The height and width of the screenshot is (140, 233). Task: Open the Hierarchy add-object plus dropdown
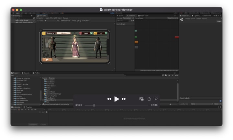(x=13, y=18)
